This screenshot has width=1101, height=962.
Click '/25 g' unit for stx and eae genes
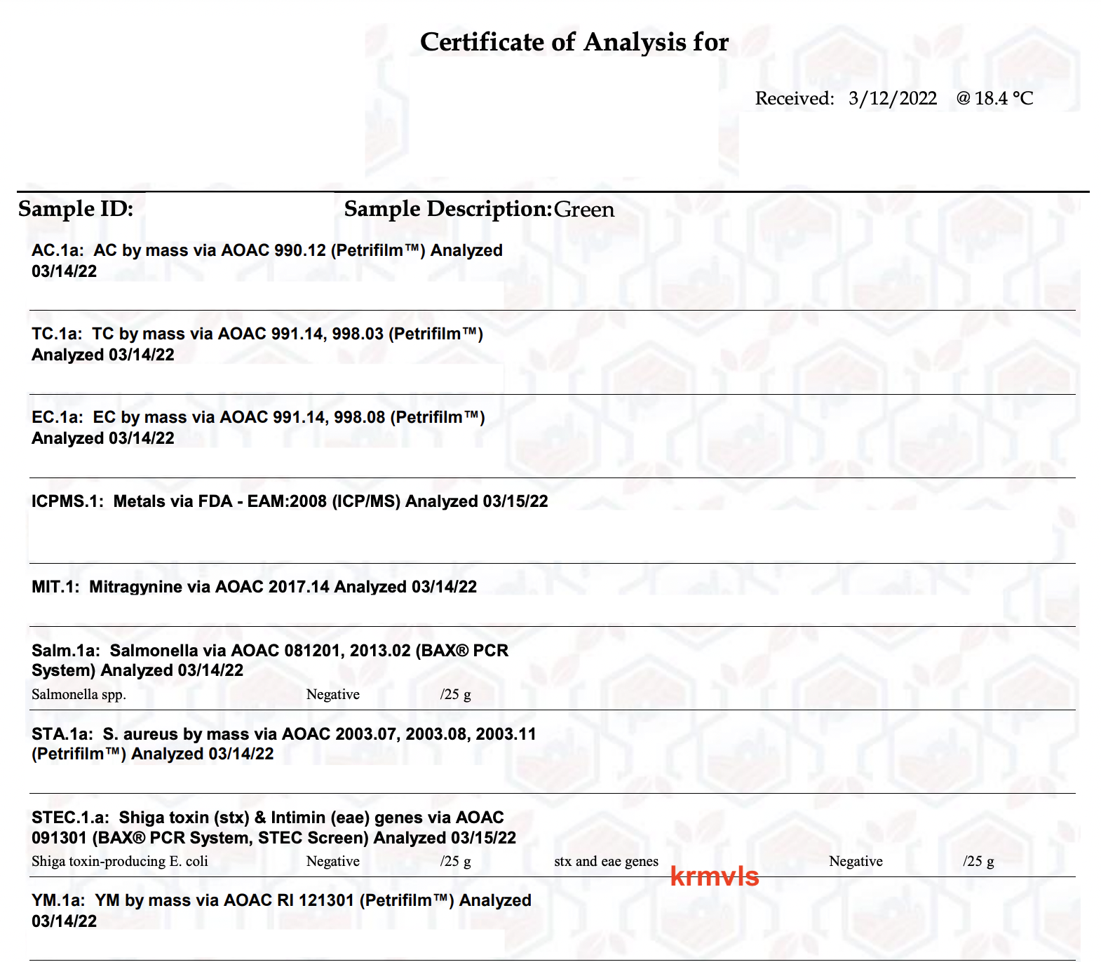point(979,862)
